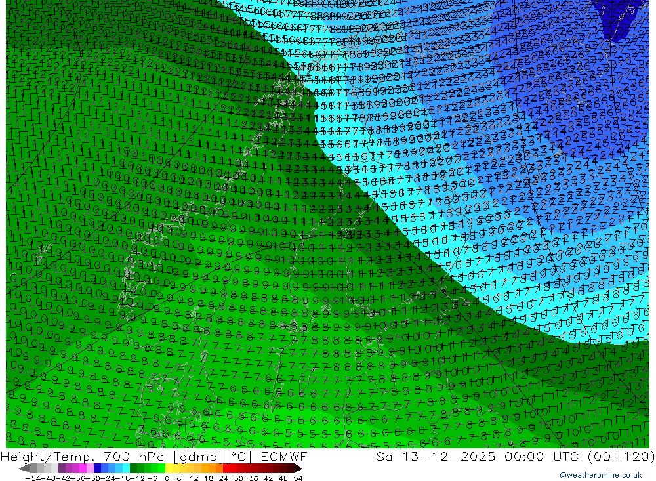Click the '42' positive legend value
Image resolution: width=656 pixels, height=481 pixels.
tap(268, 478)
